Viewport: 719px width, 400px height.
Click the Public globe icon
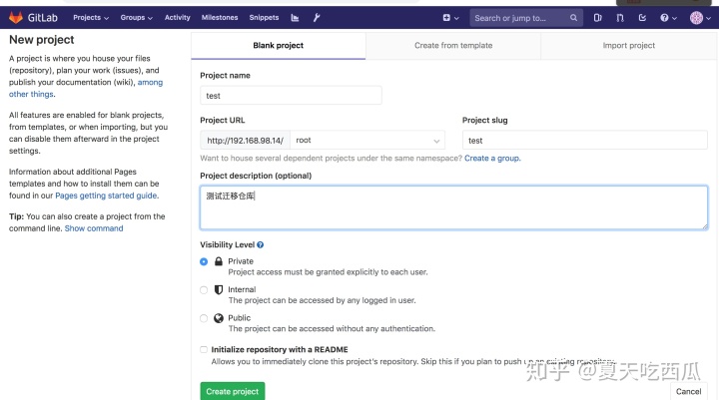[x=219, y=318]
